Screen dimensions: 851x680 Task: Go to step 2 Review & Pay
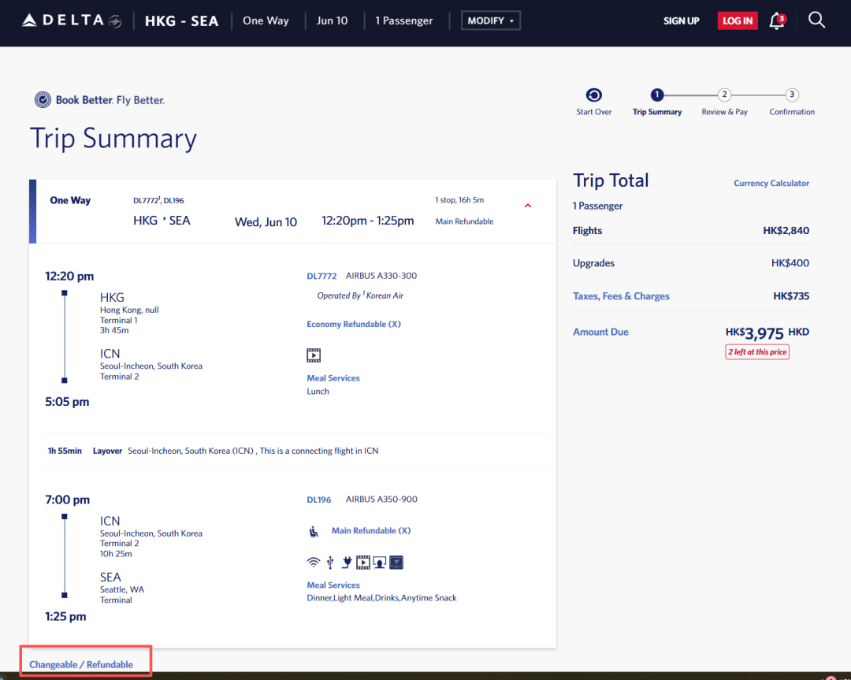click(x=724, y=95)
